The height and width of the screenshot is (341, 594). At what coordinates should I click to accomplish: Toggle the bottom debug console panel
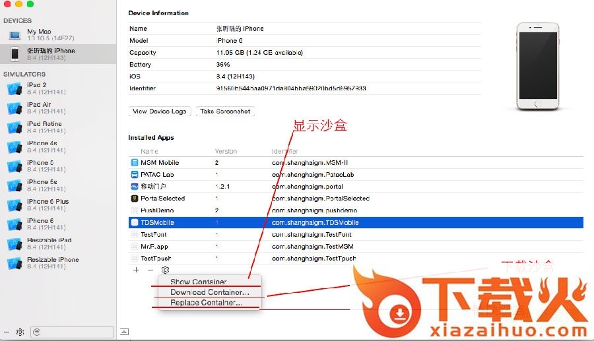[124, 332]
